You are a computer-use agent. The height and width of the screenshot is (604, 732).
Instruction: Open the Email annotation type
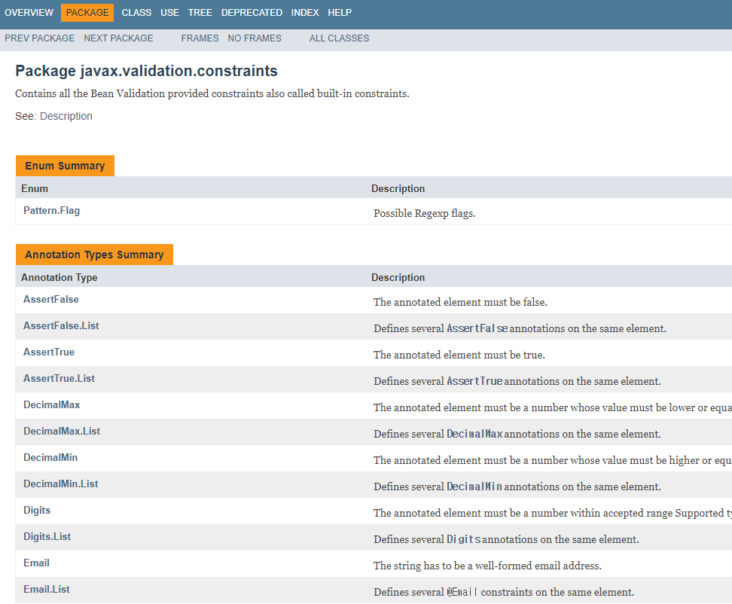tap(36, 563)
